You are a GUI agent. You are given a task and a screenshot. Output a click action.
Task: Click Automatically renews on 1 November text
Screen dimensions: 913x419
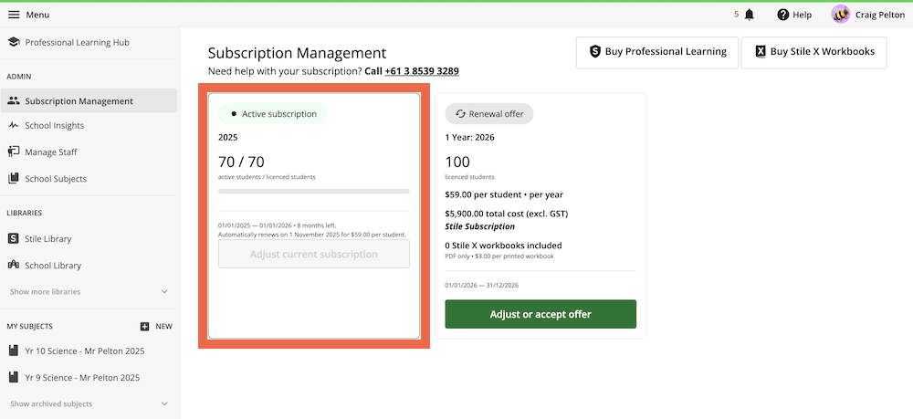click(311, 235)
